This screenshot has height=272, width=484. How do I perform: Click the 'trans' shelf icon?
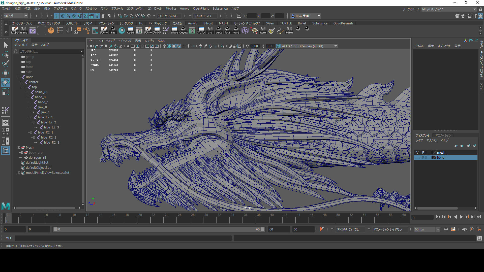click(x=24, y=30)
